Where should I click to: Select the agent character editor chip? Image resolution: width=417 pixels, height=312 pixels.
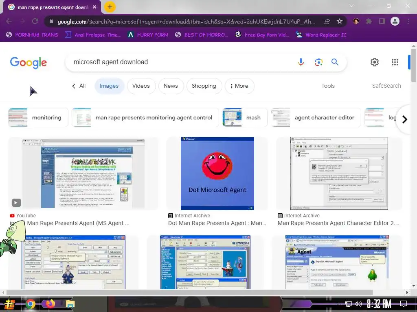(x=316, y=117)
